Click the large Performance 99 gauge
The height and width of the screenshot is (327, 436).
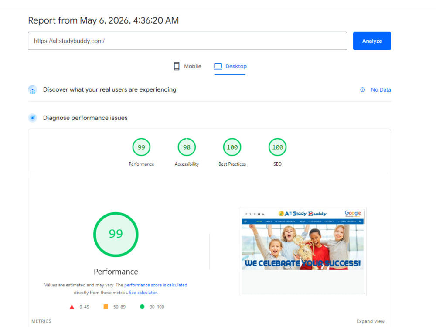click(116, 235)
